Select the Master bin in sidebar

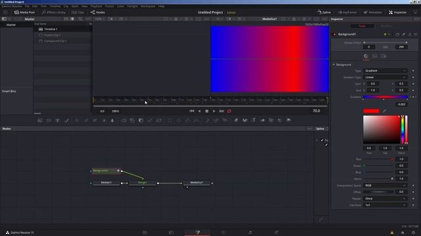(x=11, y=25)
